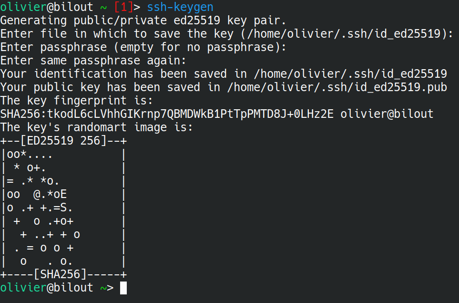The image size is (459, 303).
Task: Click the olivier@bilout text in the bottom prompt
Action: coord(47,287)
